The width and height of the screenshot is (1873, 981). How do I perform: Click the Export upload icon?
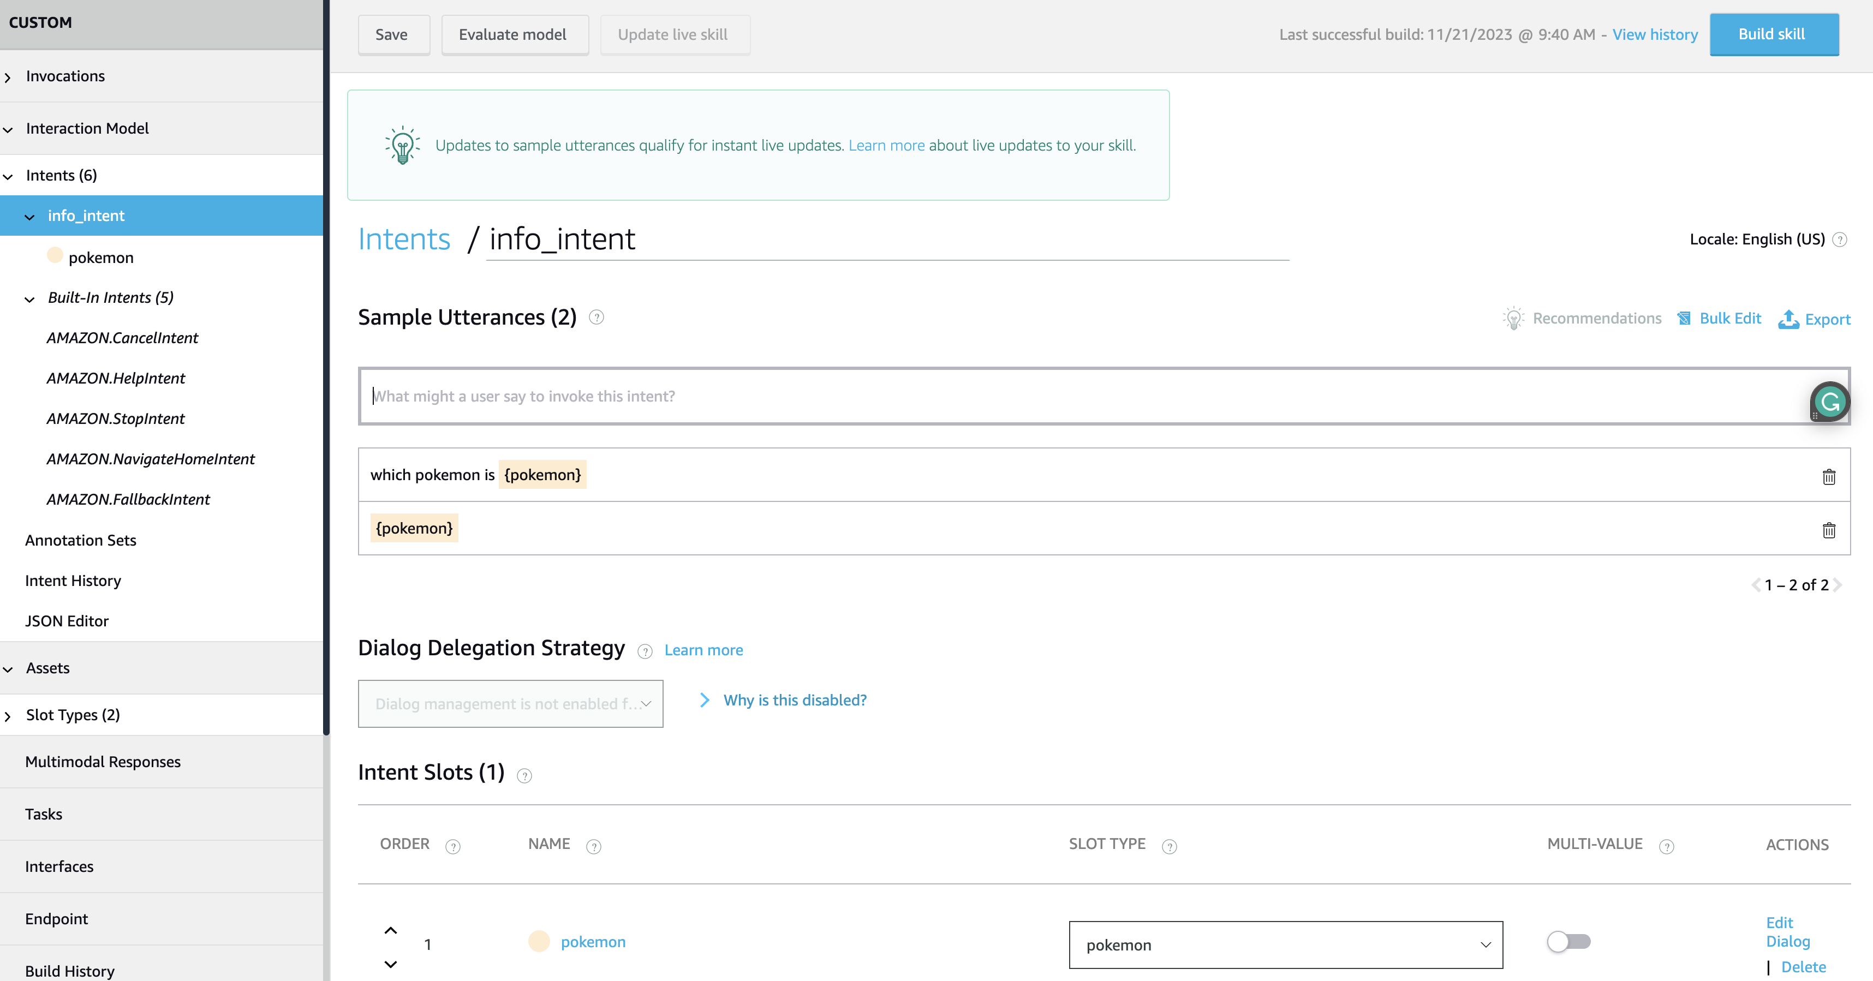coord(1788,319)
